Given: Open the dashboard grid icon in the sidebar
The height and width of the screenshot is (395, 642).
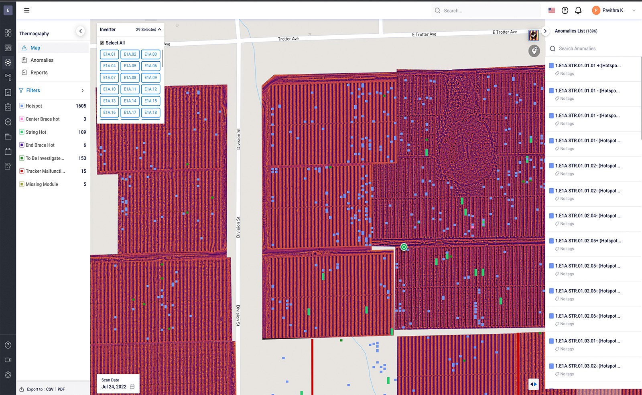Looking at the screenshot, I should (8, 33).
